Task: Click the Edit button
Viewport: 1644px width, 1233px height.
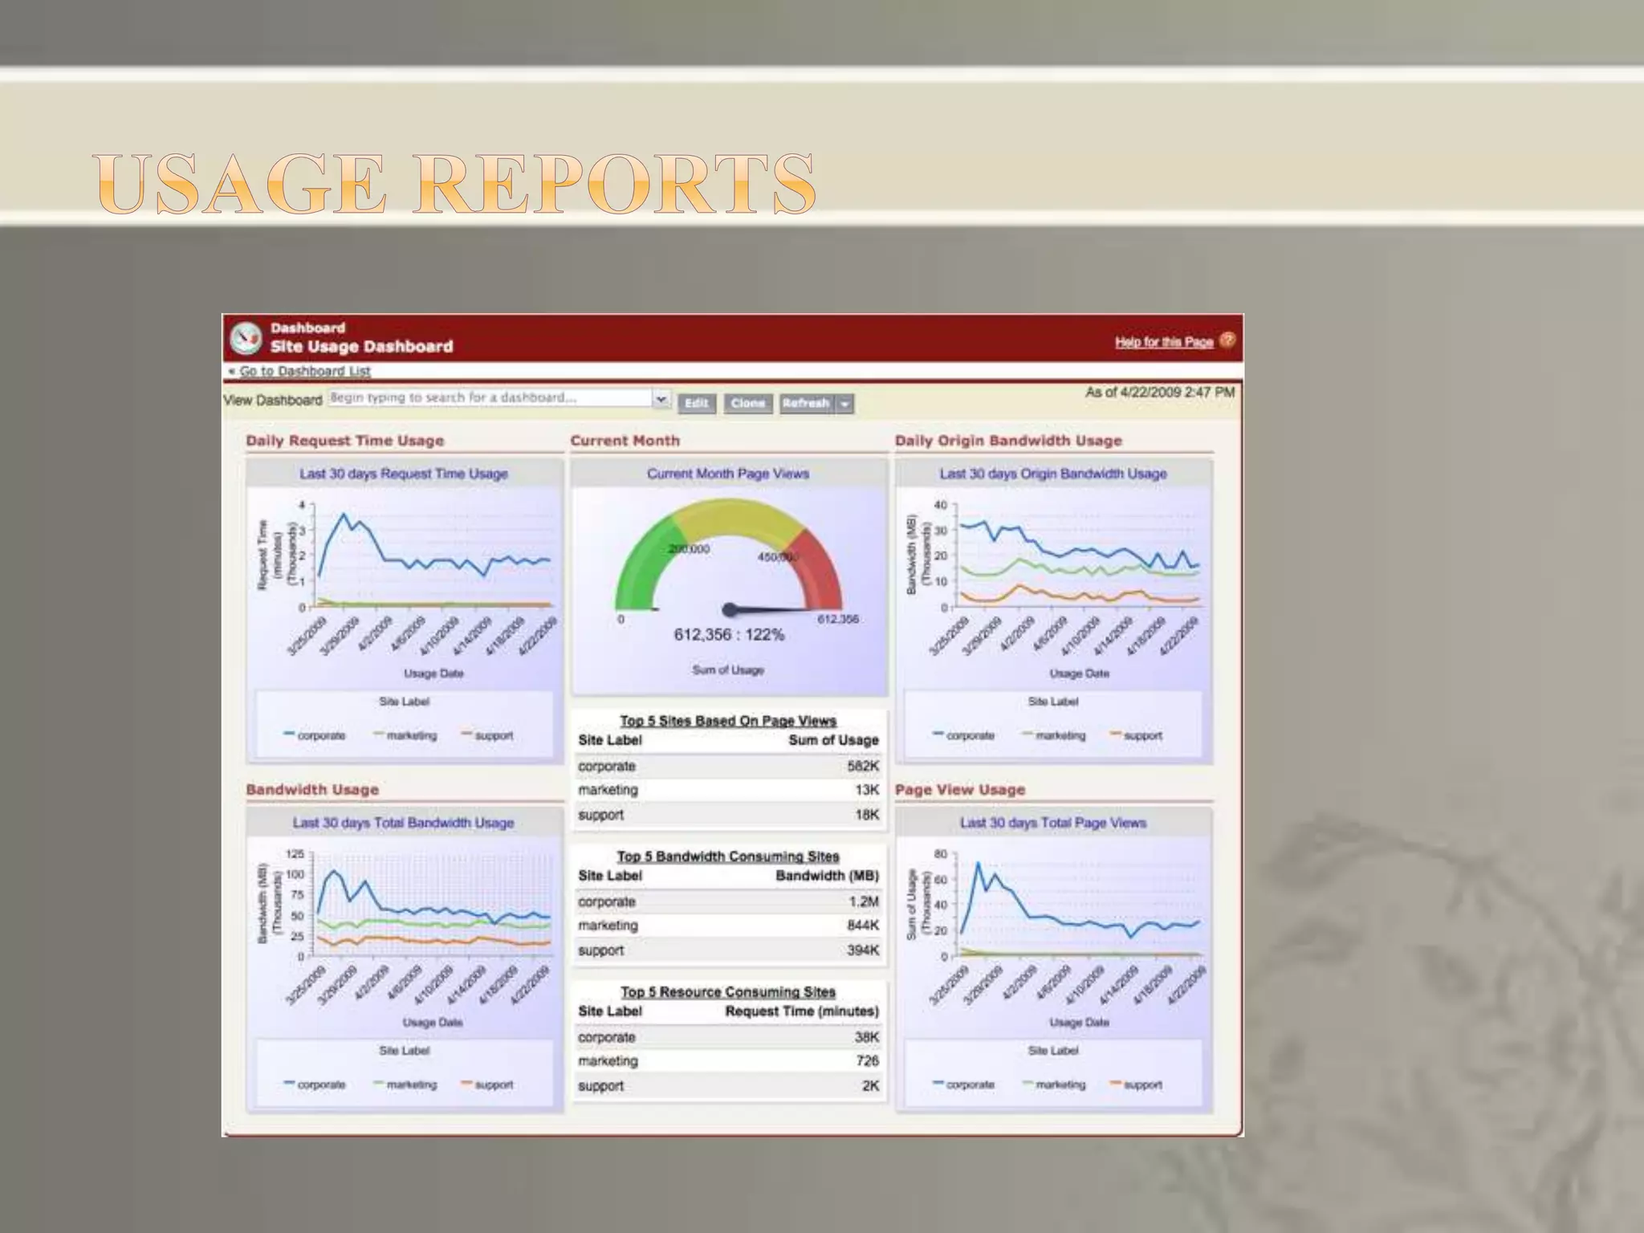Action: pyautogui.click(x=696, y=403)
